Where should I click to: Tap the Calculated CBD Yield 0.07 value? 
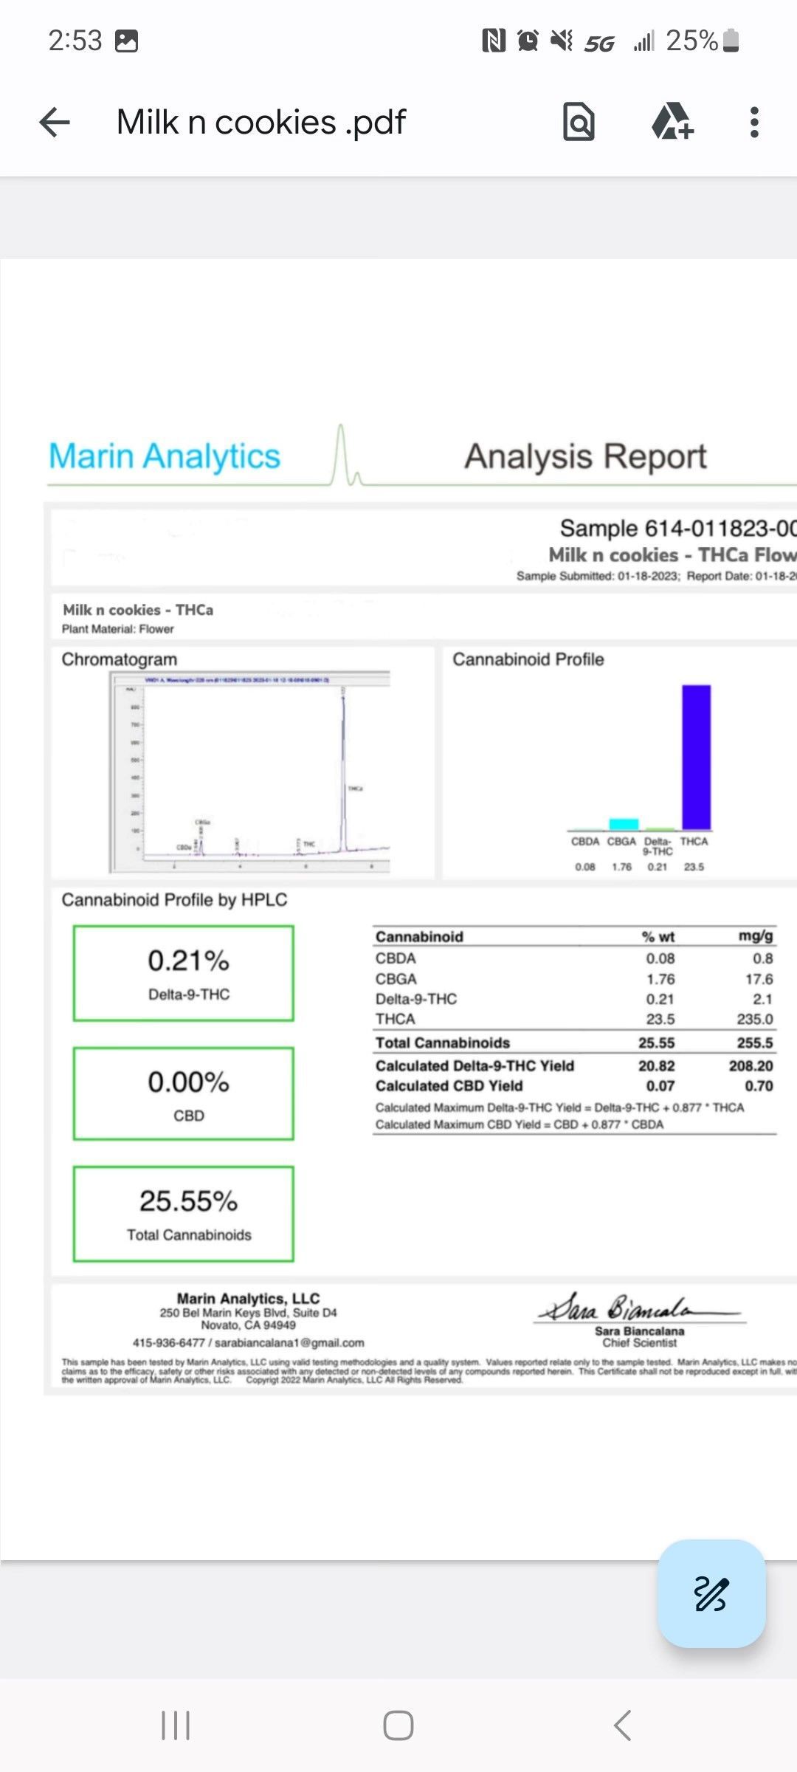click(660, 1086)
